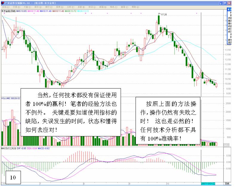Click month 8 marker on time axis

[84, 184]
